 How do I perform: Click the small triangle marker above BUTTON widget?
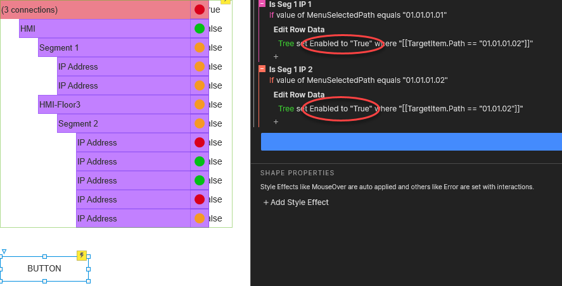(4, 252)
